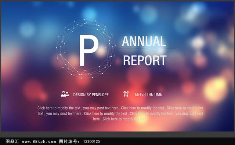Viewport: 235px width, 145px height.
Task: Select the ANNUAL title text
Action: click(144, 41)
